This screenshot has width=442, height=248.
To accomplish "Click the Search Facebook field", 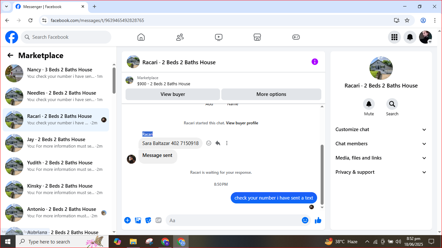I will click(x=66, y=37).
